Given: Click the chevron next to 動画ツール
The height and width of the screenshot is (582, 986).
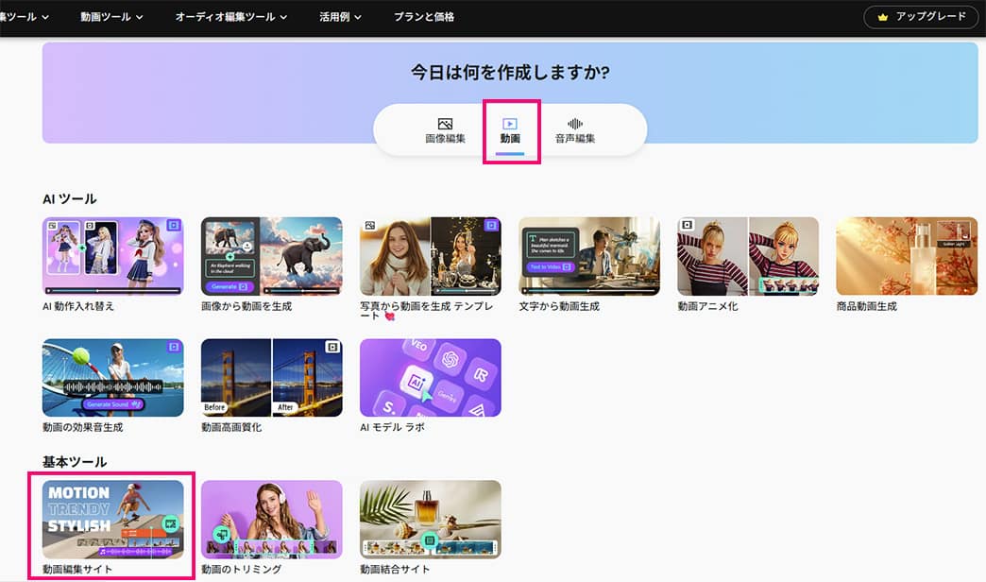Looking at the screenshot, I should coord(139,18).
